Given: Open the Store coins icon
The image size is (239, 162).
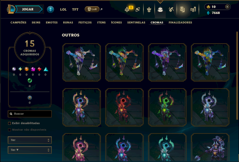Looking at the screenshot, I should pyautogui.click(x=193, y=10).
